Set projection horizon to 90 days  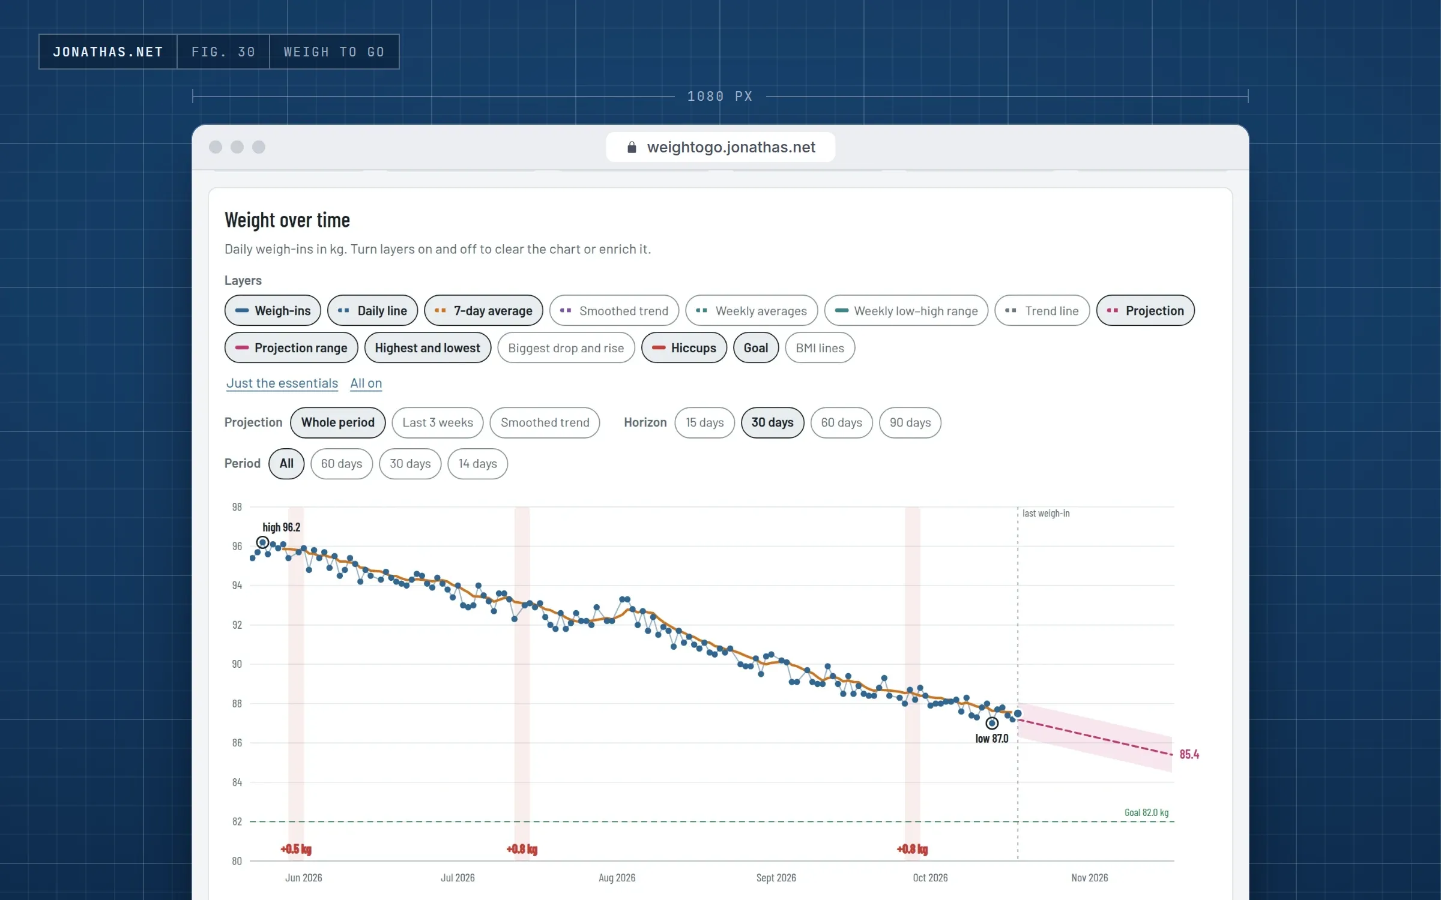[x=910, y=422]
